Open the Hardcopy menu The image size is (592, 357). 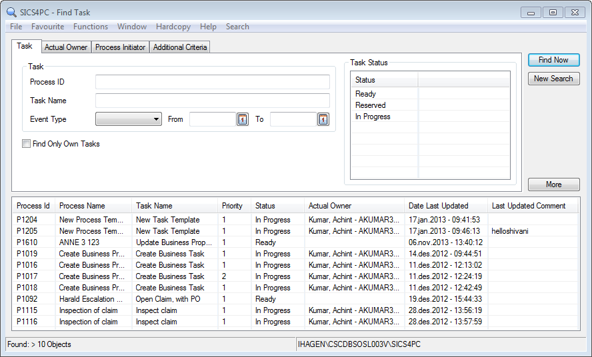[173, 27]
